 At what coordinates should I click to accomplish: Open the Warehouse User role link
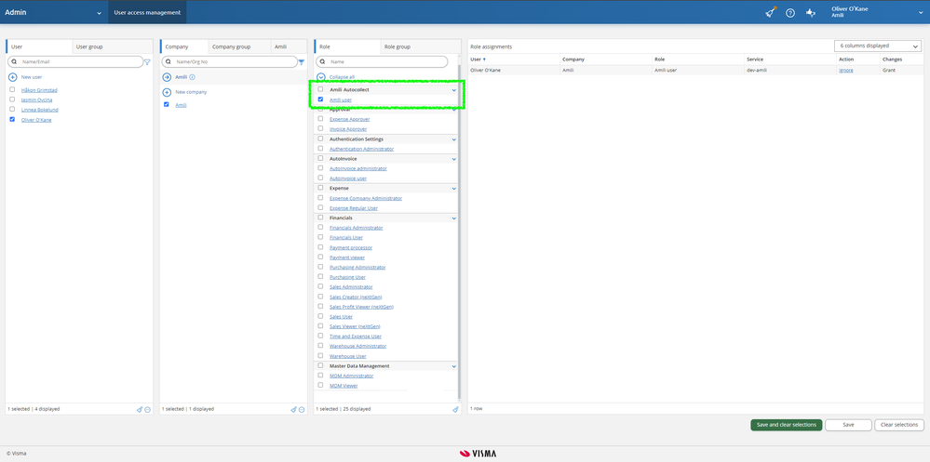click(x=347, y=356)
